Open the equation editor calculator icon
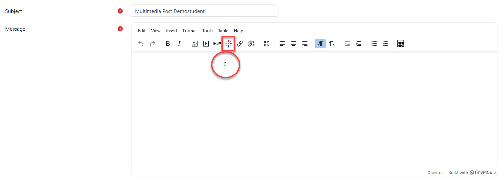504x179 pixels. [401, 44]
